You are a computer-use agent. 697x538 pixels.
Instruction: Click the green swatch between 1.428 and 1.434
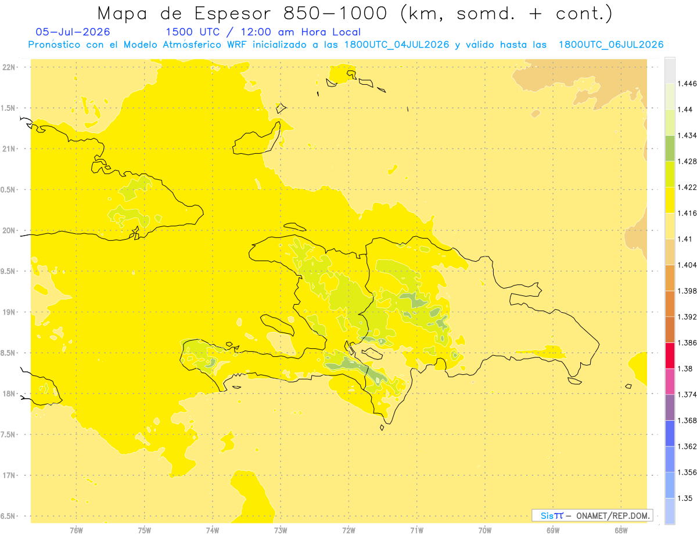click(x=670, y=148)
